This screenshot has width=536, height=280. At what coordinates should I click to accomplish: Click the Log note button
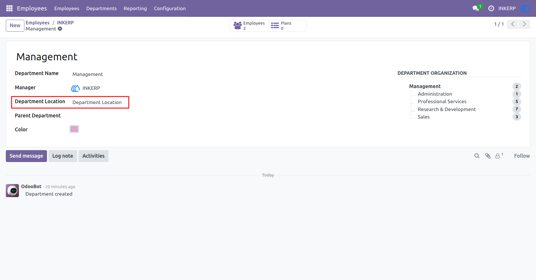63,156
